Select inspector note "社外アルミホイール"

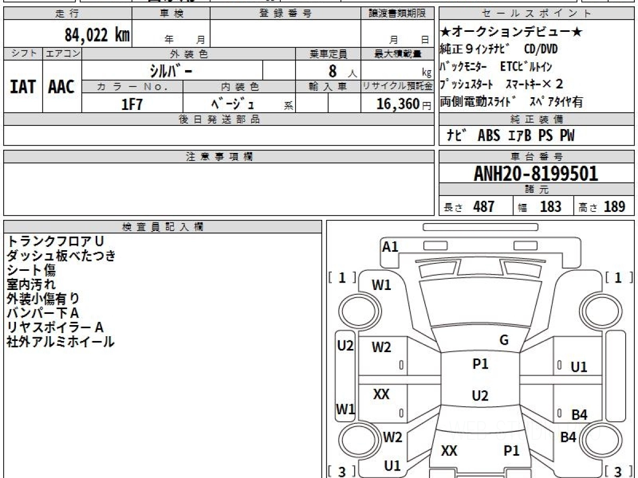point(61,342)
